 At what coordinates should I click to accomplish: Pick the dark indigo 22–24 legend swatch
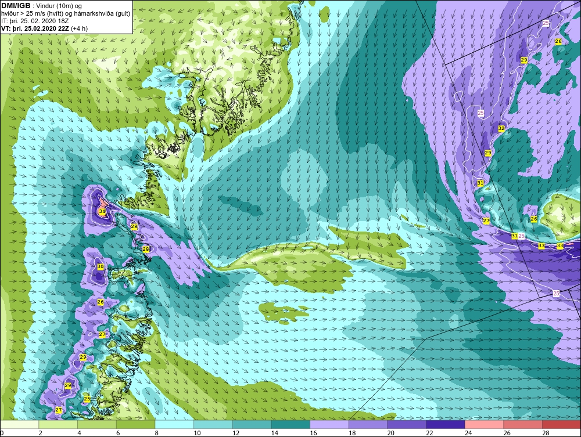pyautogui.click(x=445, y=424)
